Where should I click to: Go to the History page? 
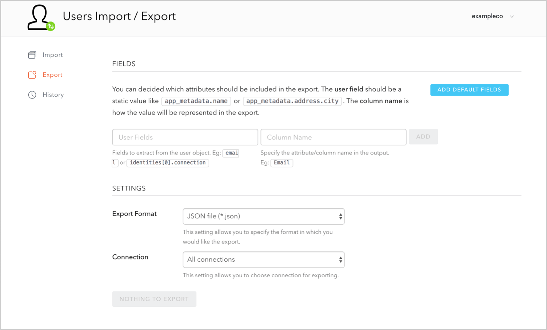coord(53,95)
